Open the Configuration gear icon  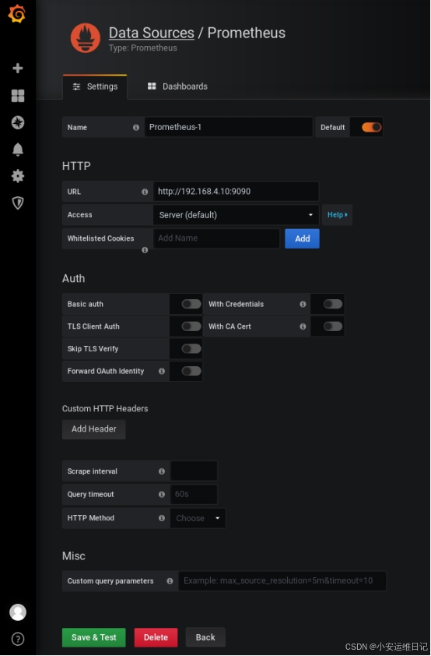point(18,176)
